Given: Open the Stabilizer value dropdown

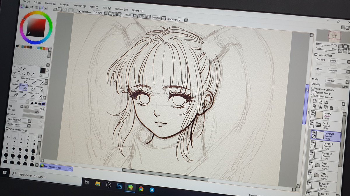Looking at the screenshot, I should pyautogui.click(x=186, y=20).
